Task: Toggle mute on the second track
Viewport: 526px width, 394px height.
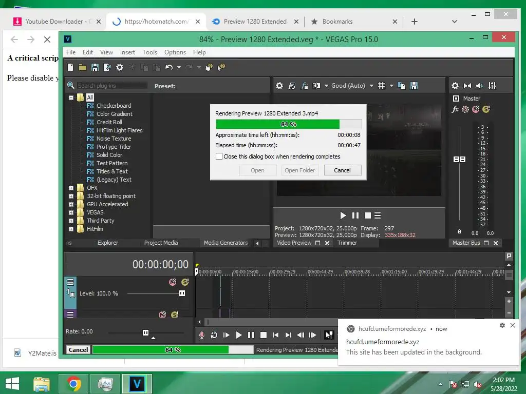Action: point(162,314)
